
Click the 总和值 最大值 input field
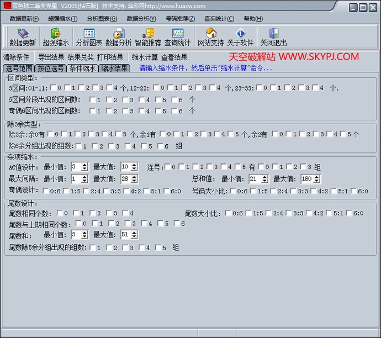click(307, 179)
